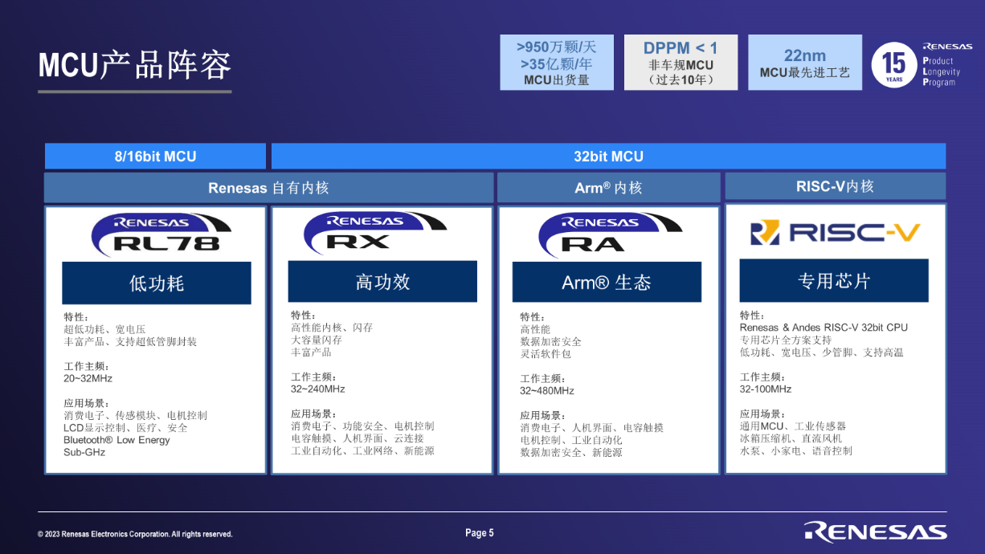Viewport: 985px width, 554px height.
Task: Click the 低功耗 button
Action: [x=157, y=283]
